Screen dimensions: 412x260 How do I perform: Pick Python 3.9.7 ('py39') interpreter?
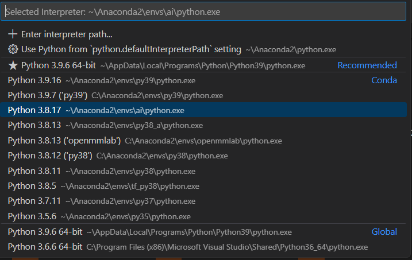tap(203, 95)
